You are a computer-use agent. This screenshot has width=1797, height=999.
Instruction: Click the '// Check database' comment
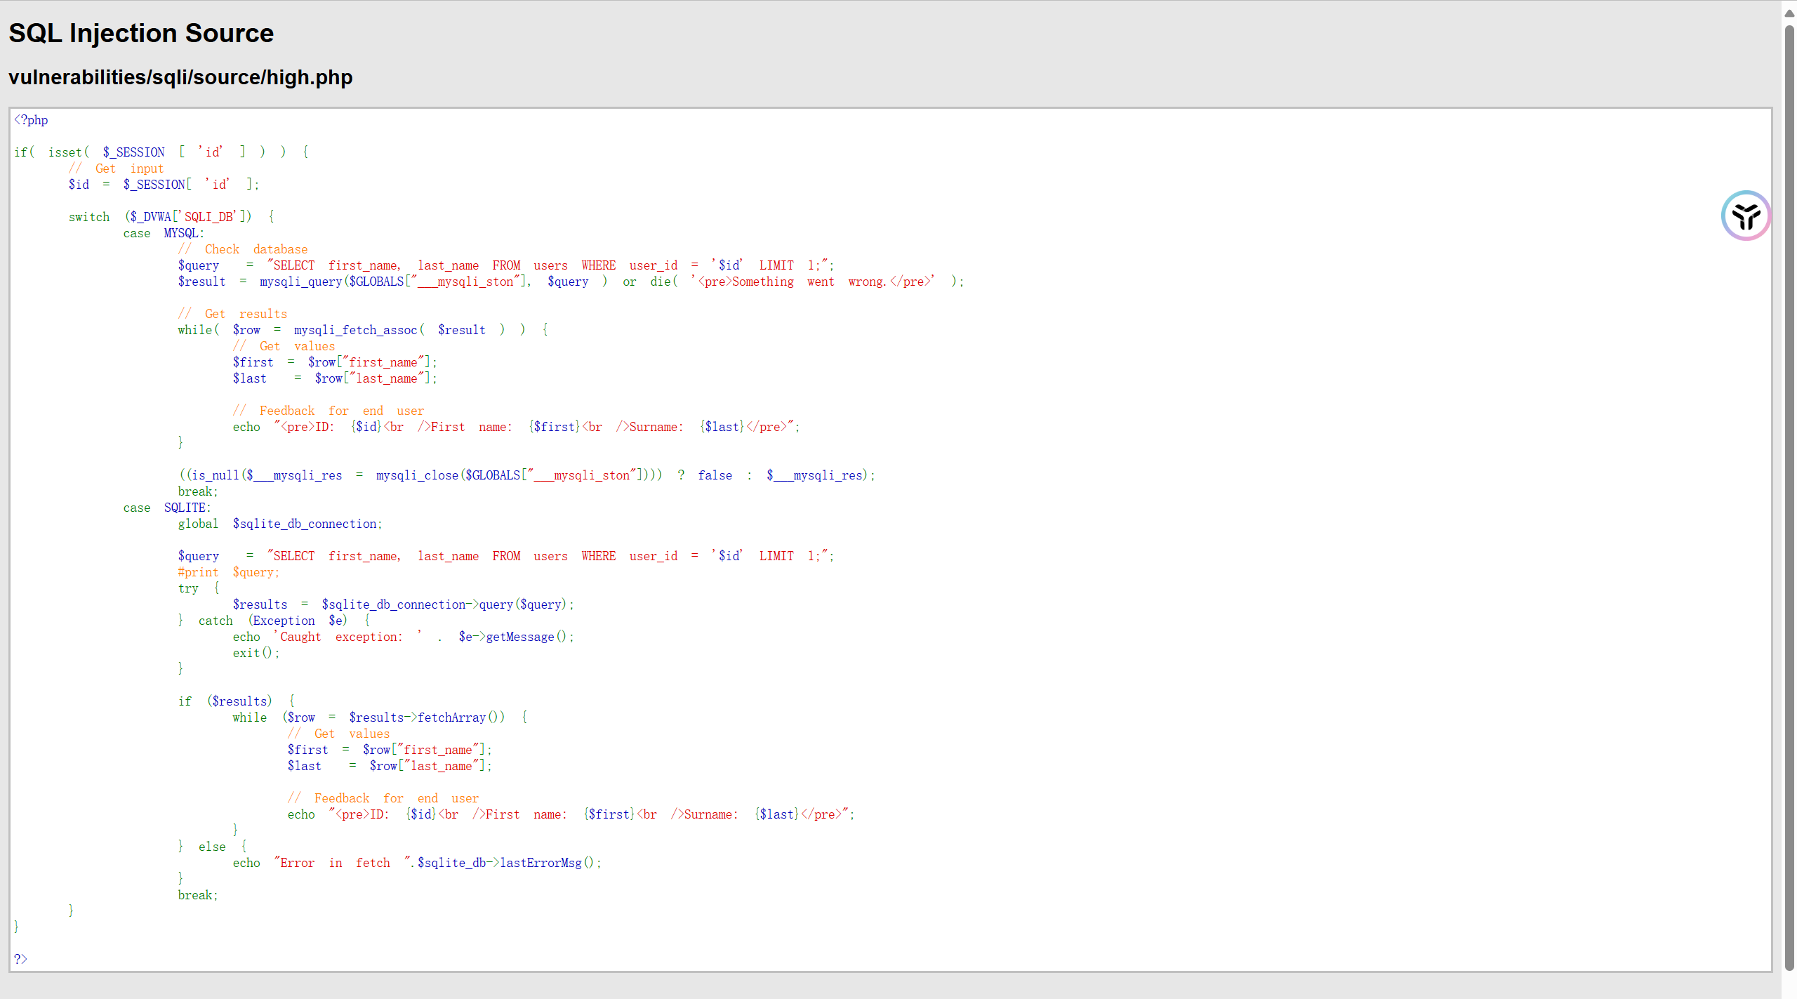point(243,249)
